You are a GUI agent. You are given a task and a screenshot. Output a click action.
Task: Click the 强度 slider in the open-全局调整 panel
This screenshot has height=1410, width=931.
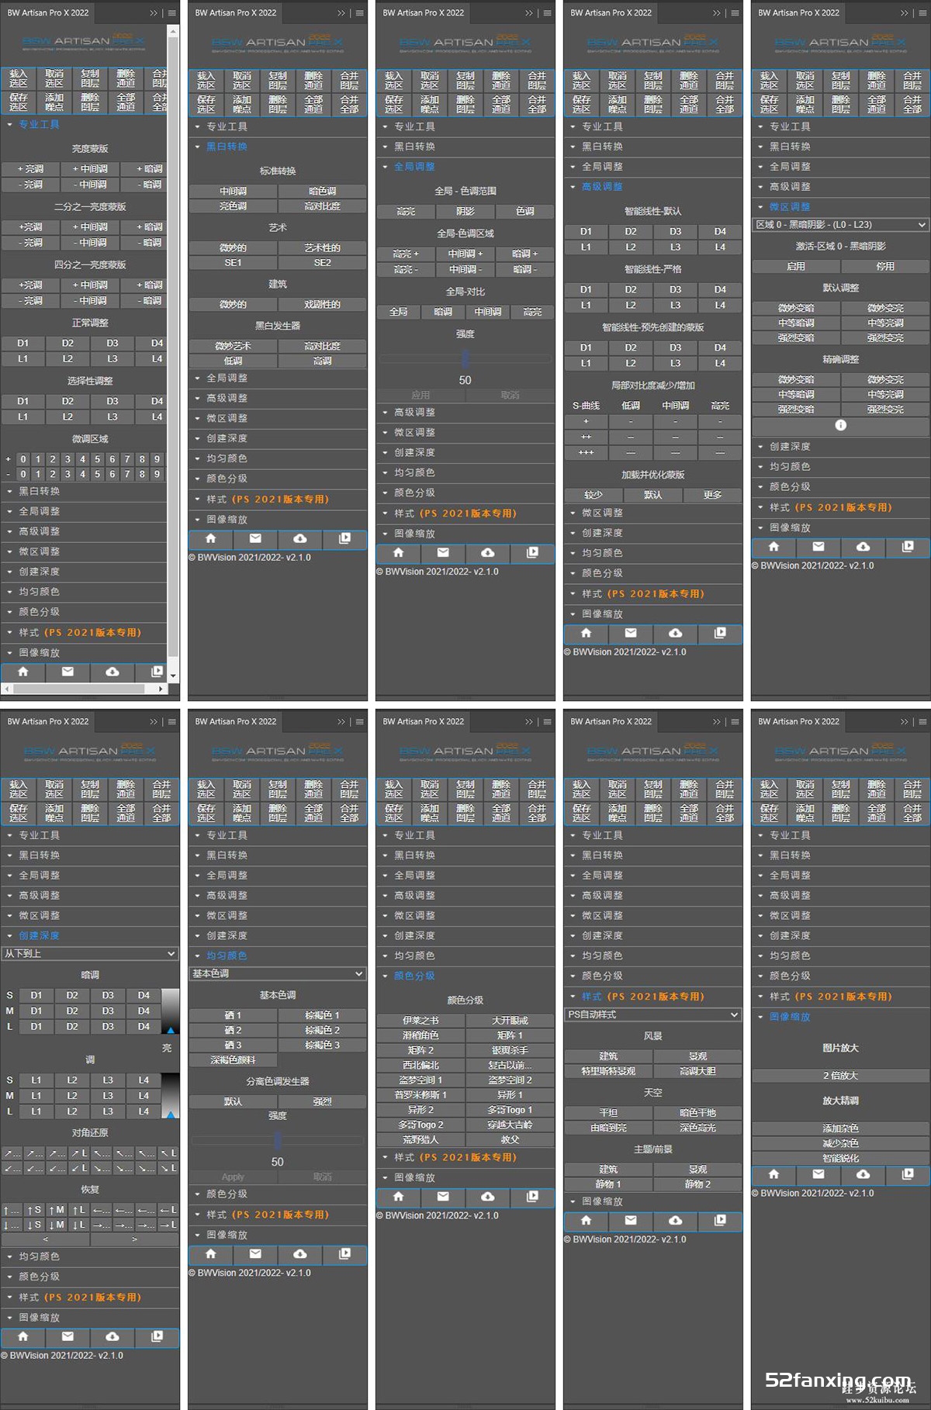[x=465, y=358]
